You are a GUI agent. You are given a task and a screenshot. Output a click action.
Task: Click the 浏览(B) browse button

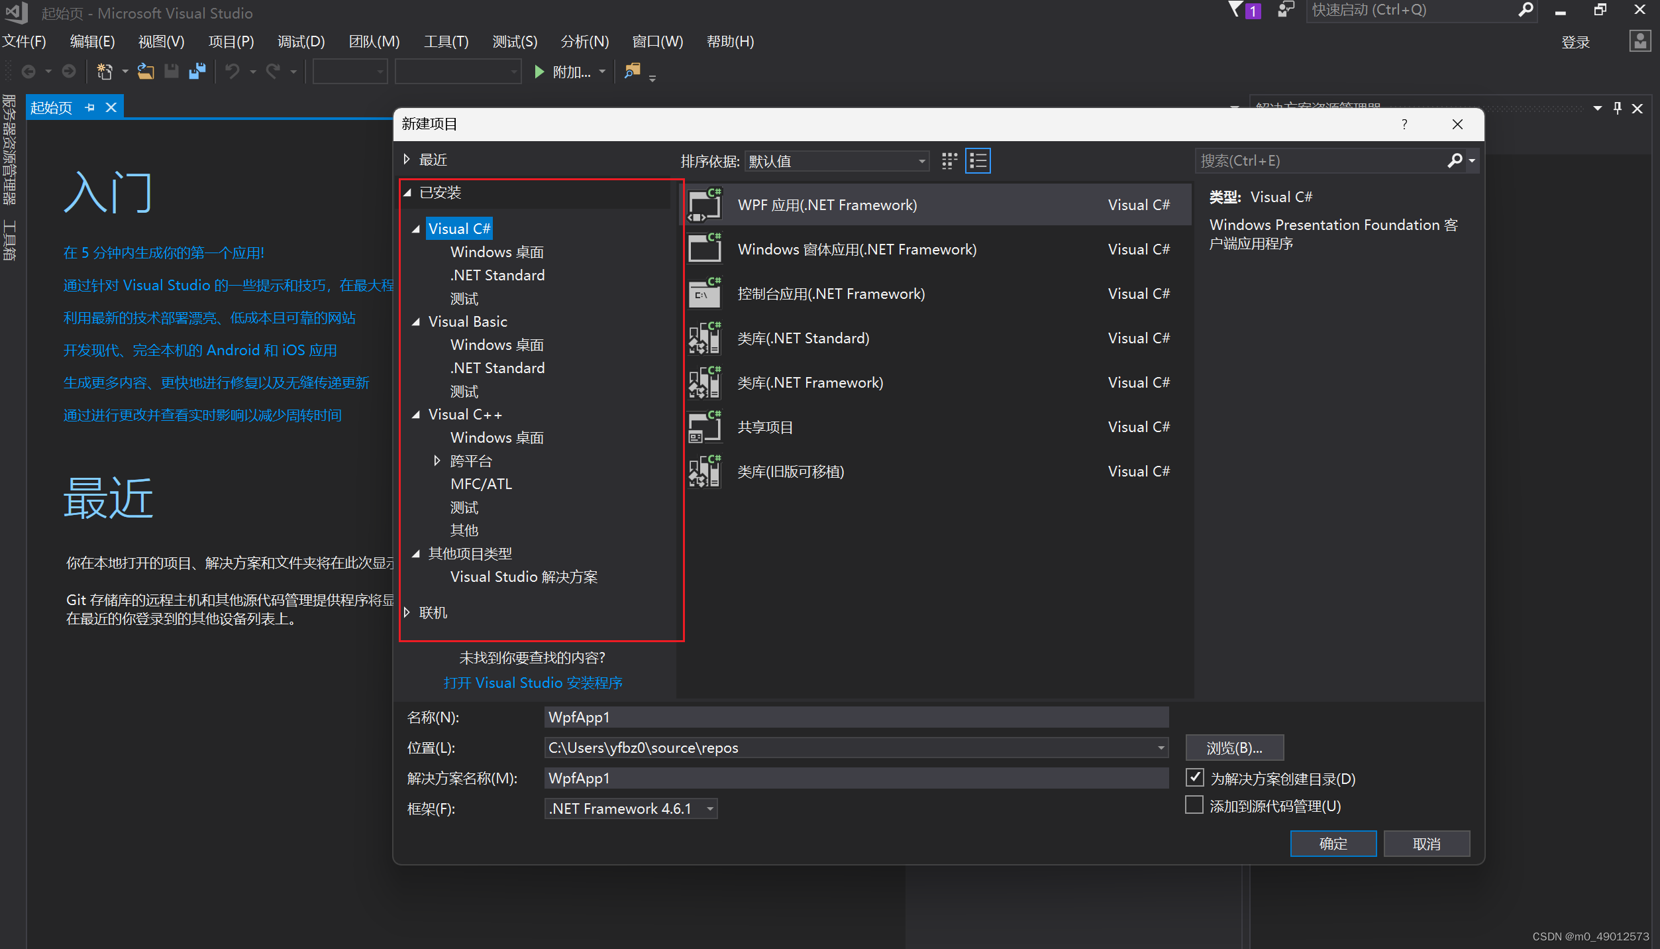[x=1234, y=748]
